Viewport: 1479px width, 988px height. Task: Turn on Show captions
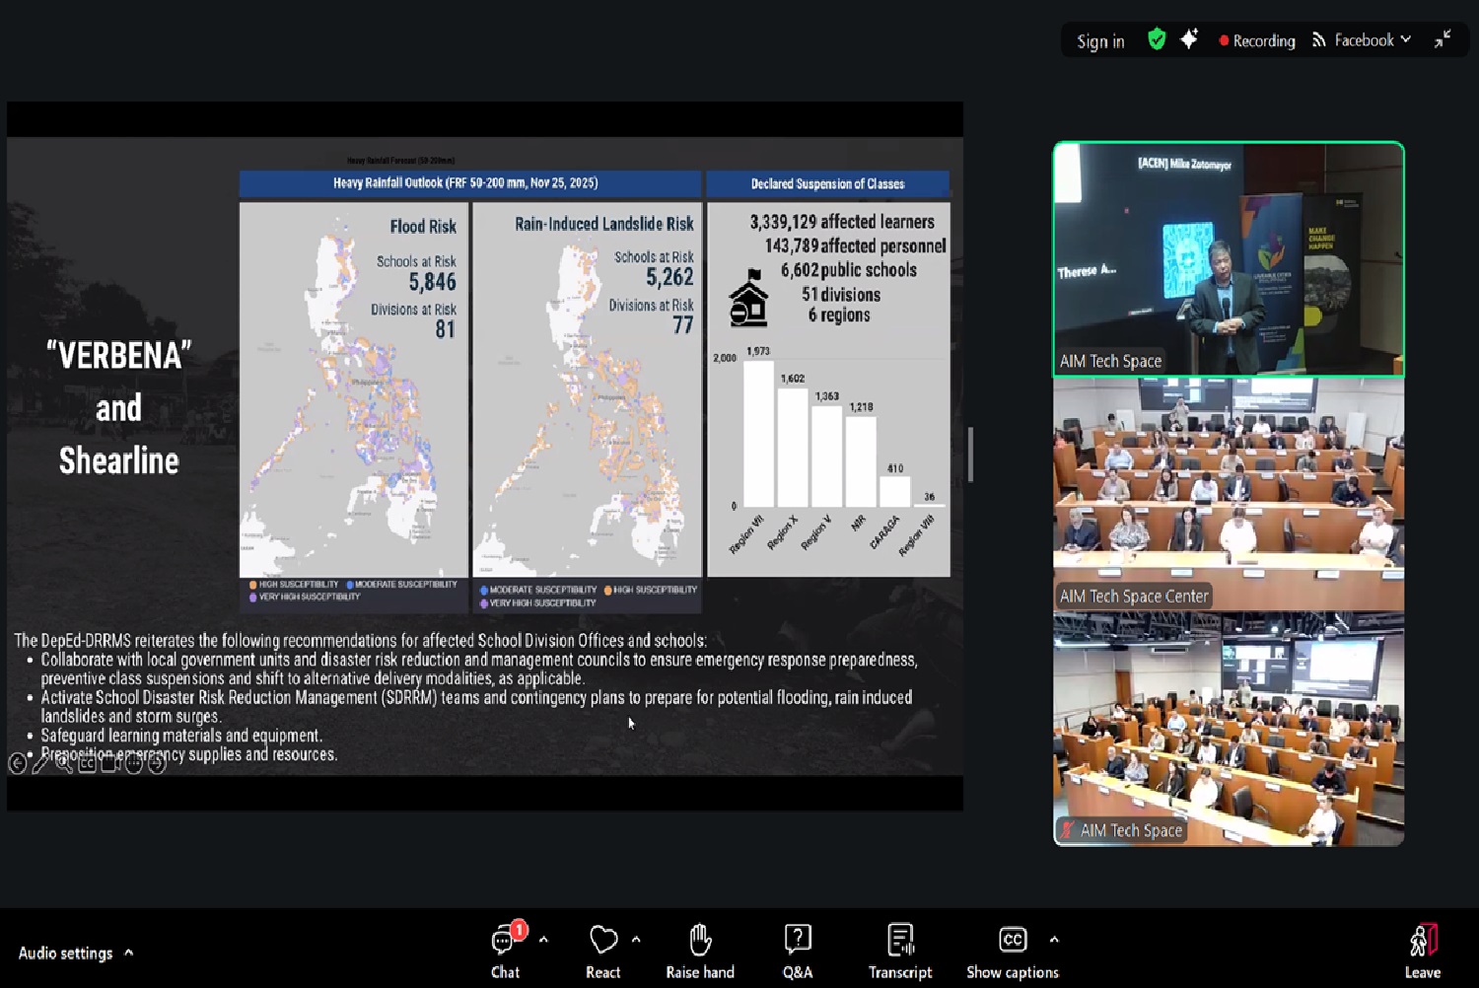coord(1012,951)
